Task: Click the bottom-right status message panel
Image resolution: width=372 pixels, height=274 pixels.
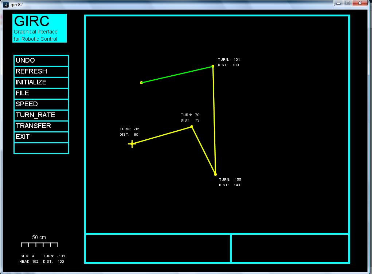Action: point(290,248)
